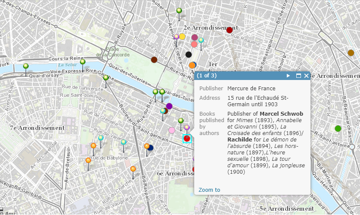The height and width of the screenshot is (215, 360).
Task: Select golden-brown marker at far right
Action: (x=351, y=53)
